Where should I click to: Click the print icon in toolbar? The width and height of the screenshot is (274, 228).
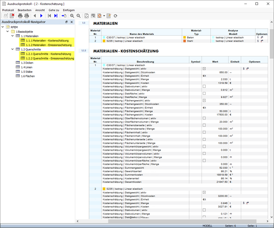[20, 16]
